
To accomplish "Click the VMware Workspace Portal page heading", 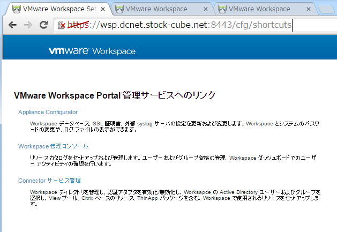I will pyautogui.click(x=115, y=95).
